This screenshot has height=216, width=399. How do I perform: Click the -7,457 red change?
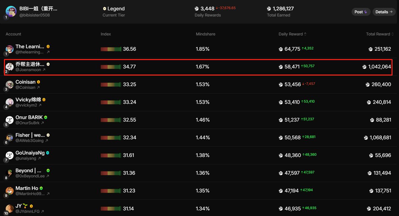tap(309, 84)
